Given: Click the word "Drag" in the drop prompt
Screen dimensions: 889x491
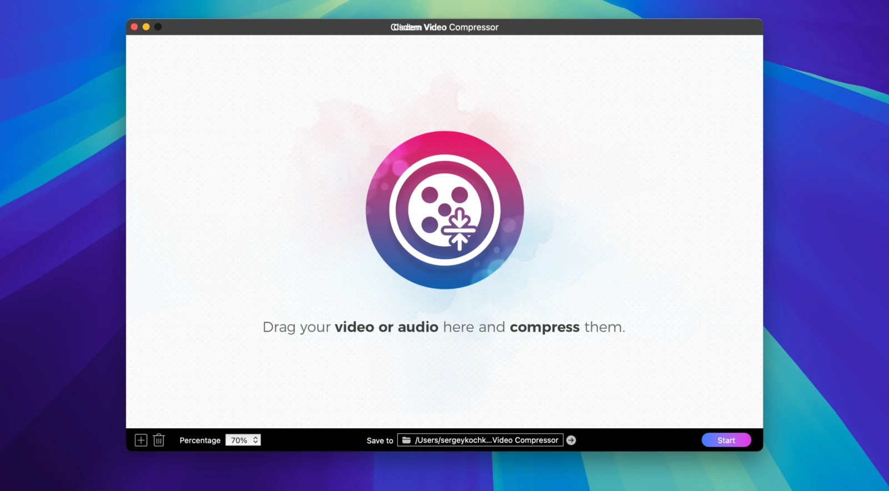Looking at the screenshot, I should pyautogui.click(x=279, y=327).
